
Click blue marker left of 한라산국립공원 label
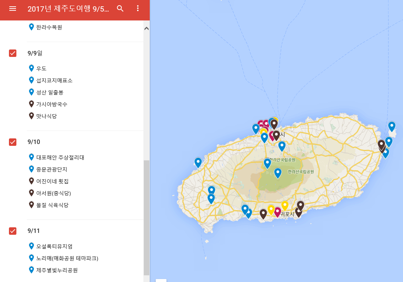pyautogui.click(x=267, y=163)
